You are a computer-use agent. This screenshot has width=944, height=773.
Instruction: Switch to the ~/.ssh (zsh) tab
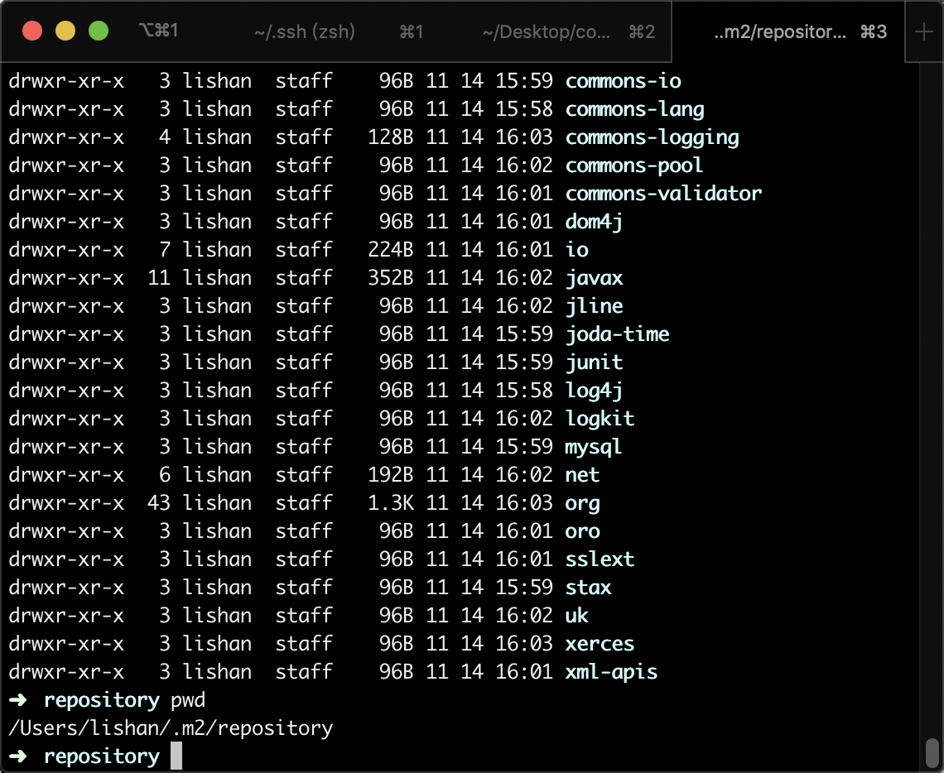(304, 31)
